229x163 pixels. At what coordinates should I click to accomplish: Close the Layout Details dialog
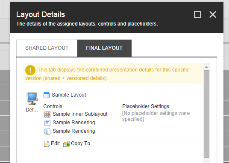(213, 14)
